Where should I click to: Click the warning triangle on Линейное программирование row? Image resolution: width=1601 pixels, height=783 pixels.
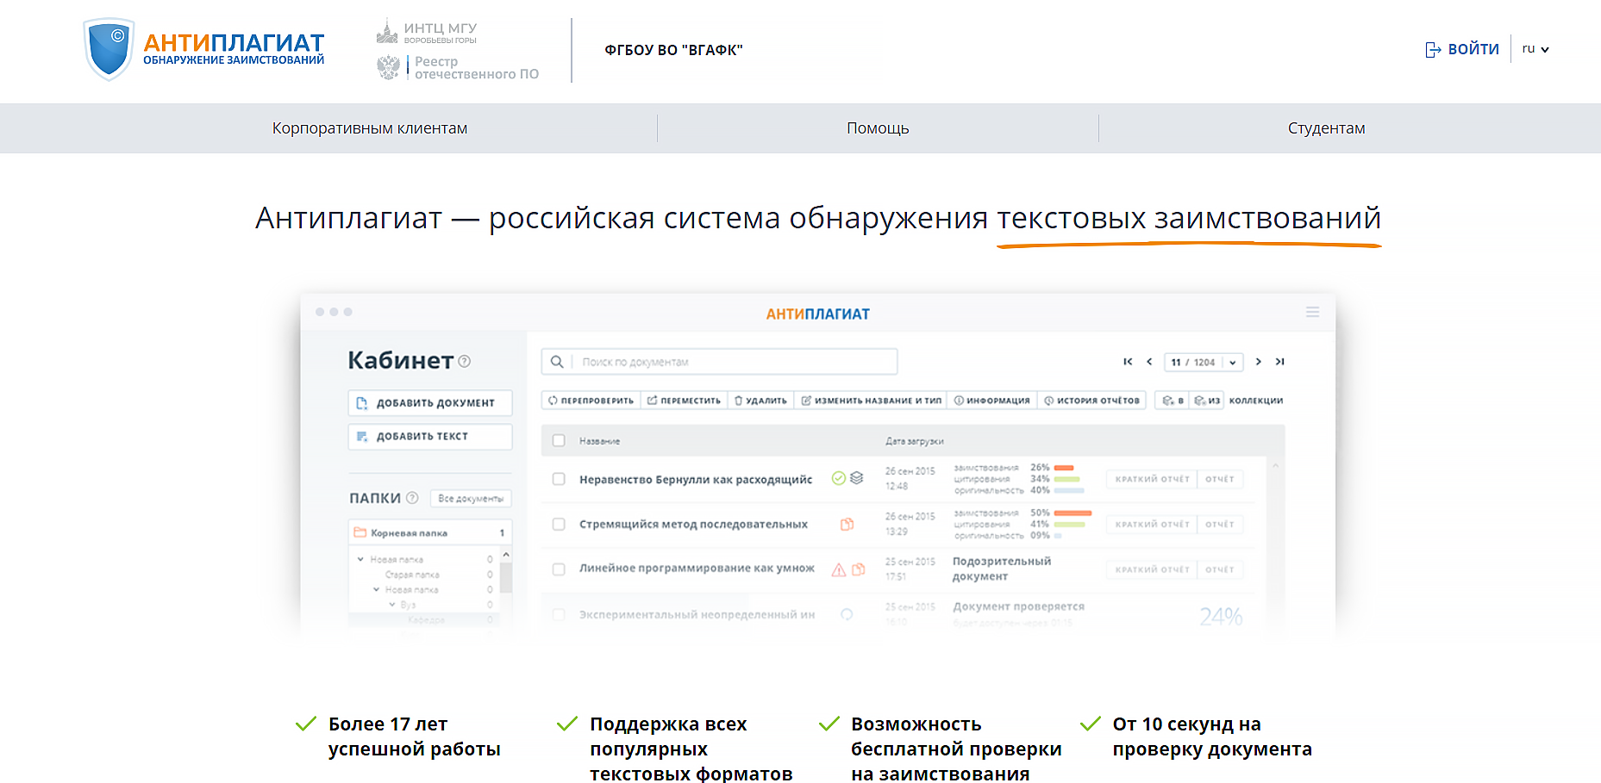pyautogui.click(x=838, y=569)
